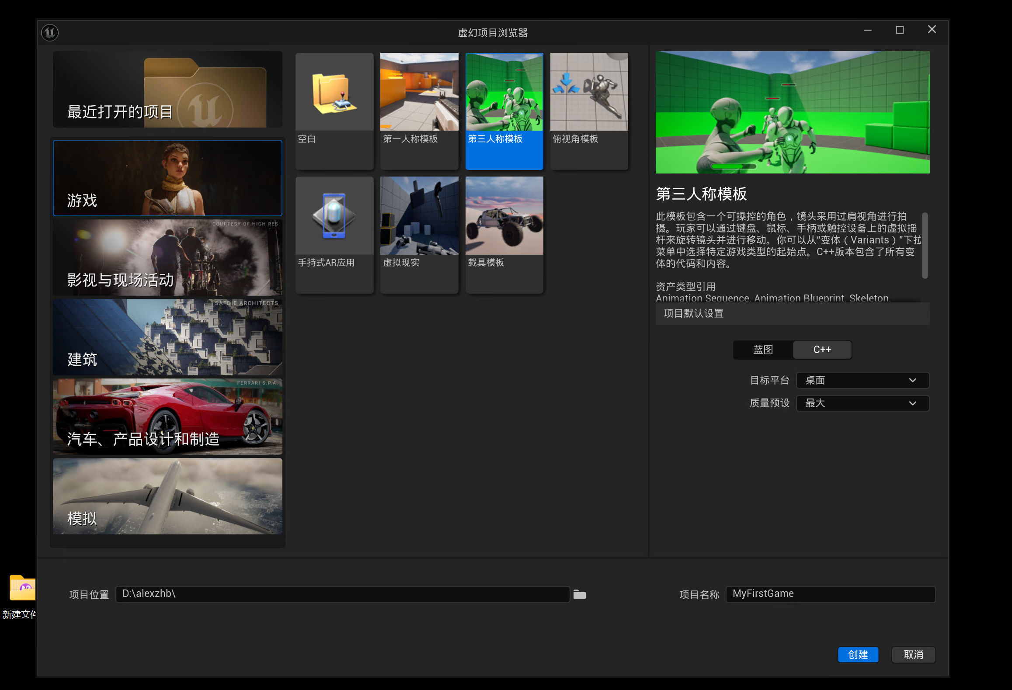Select the 空白 blank template
The height and width of the screenshot is (690, 1012).
334,111
